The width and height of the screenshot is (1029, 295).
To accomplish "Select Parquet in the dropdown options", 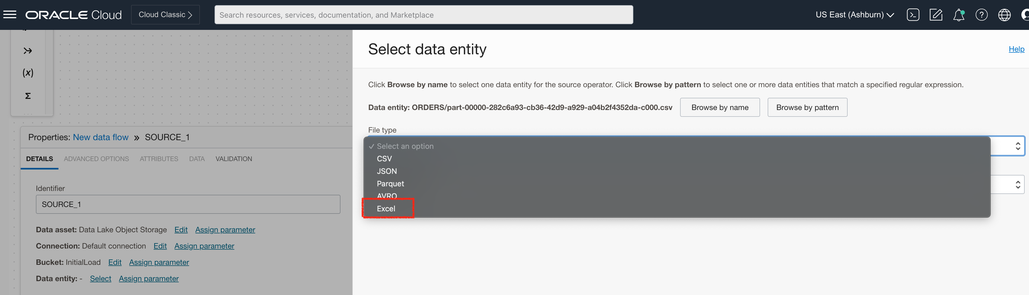I will coord(390,184).
